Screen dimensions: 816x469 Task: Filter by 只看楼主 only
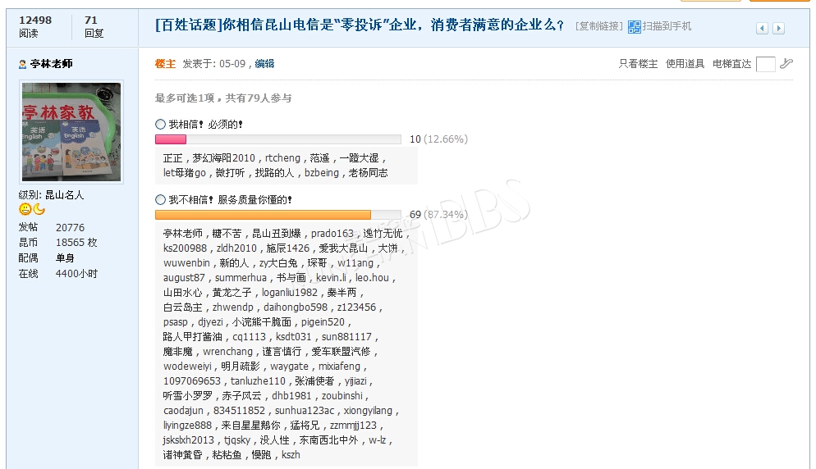pyautogui.click(x=638, y=64)
